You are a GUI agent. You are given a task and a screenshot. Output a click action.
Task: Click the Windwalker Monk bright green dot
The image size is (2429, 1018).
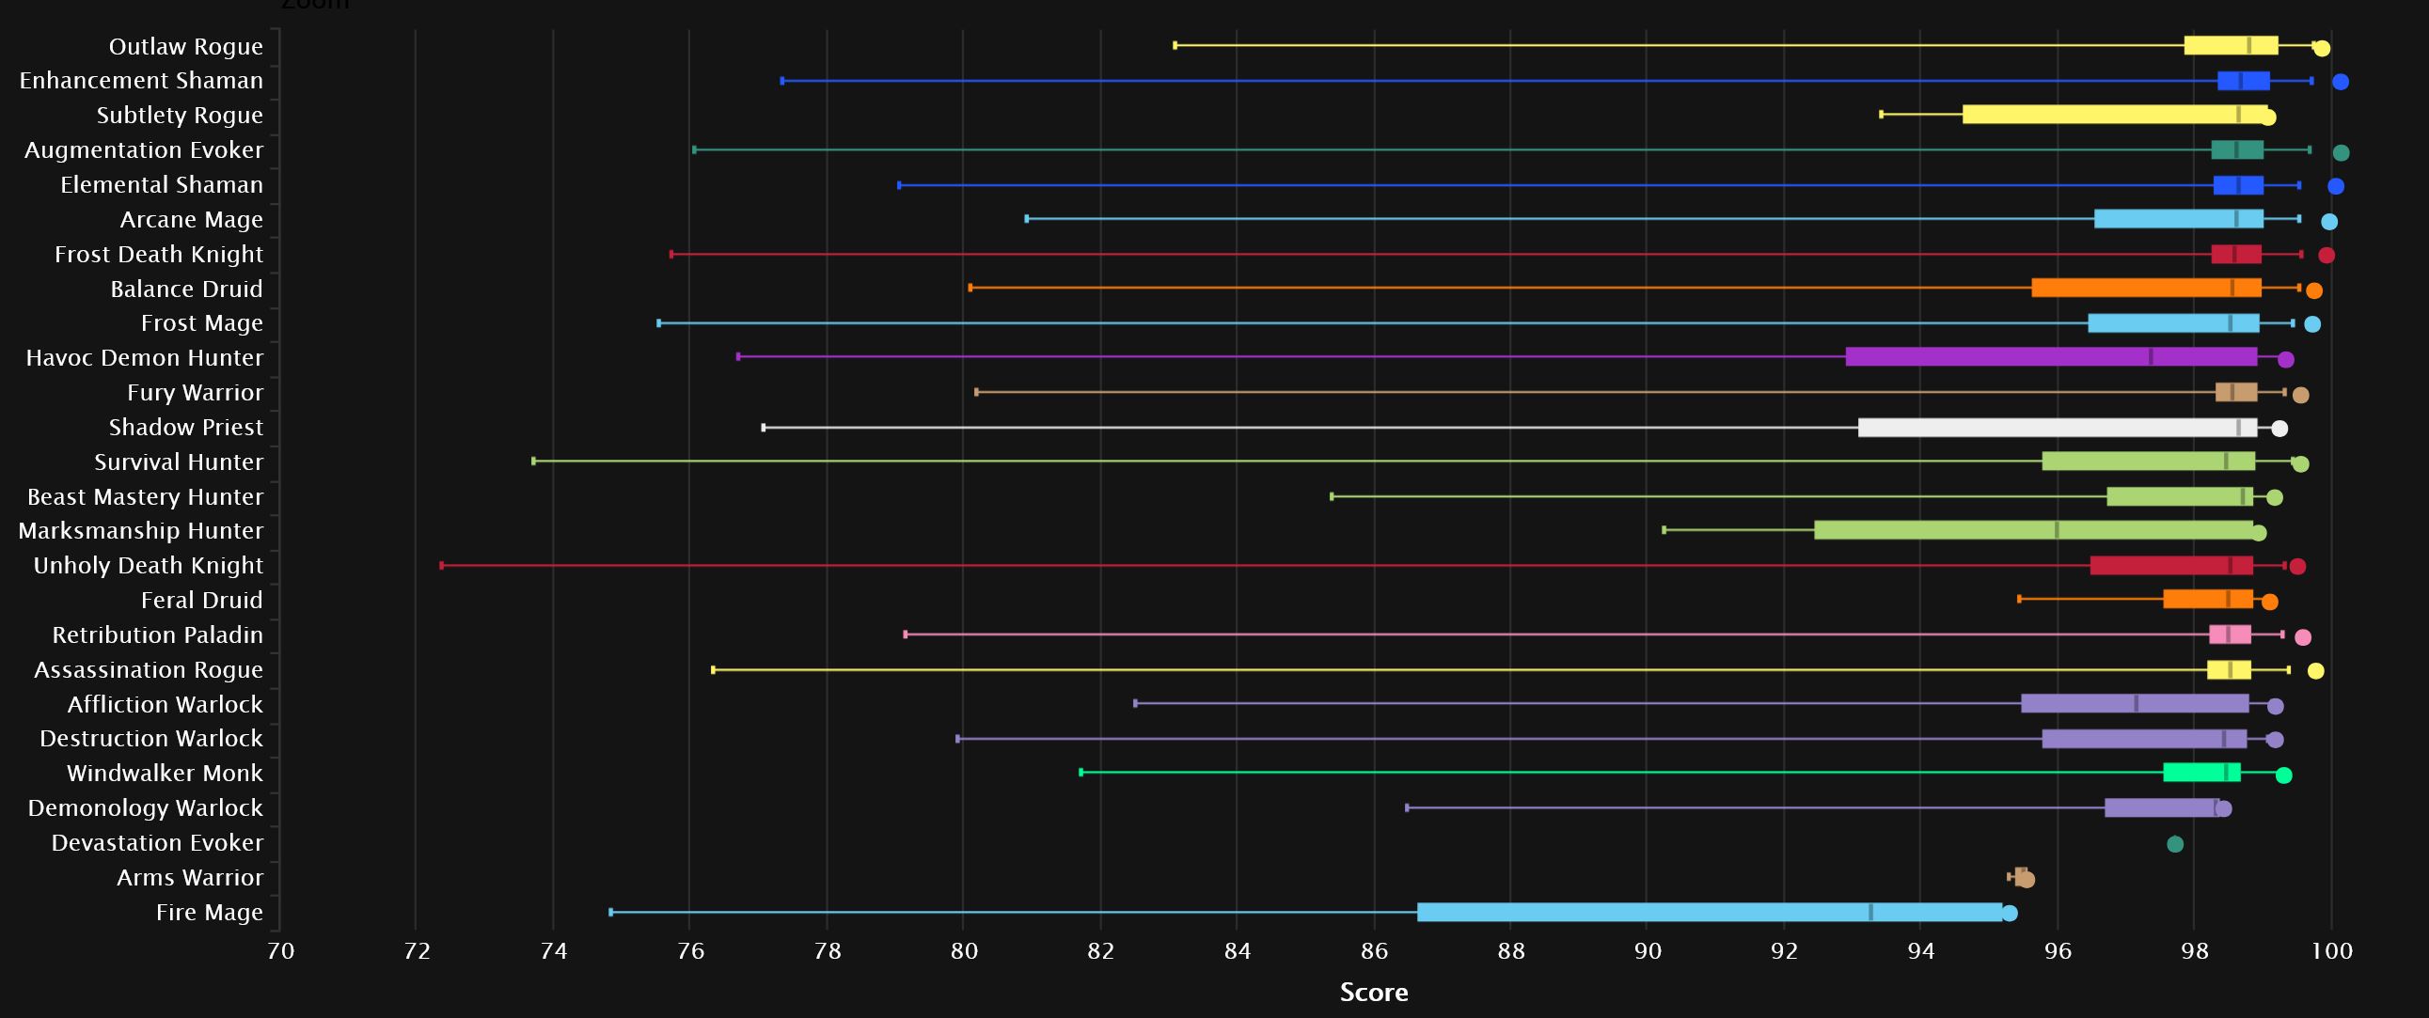tap(2283, 775)
